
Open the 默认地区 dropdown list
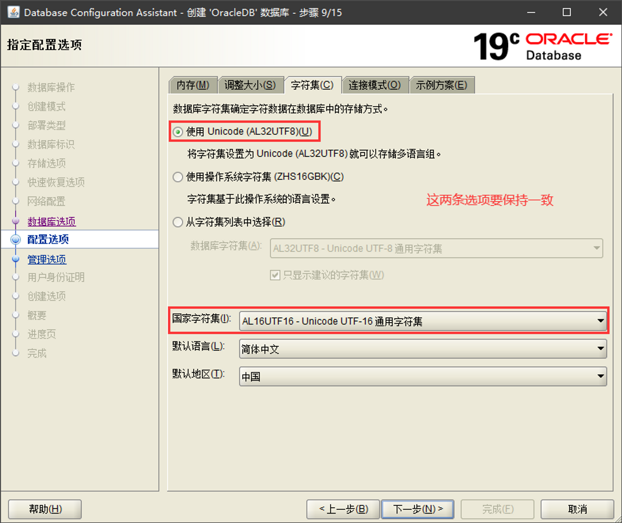pyautogui.click(x=423, y=377)
